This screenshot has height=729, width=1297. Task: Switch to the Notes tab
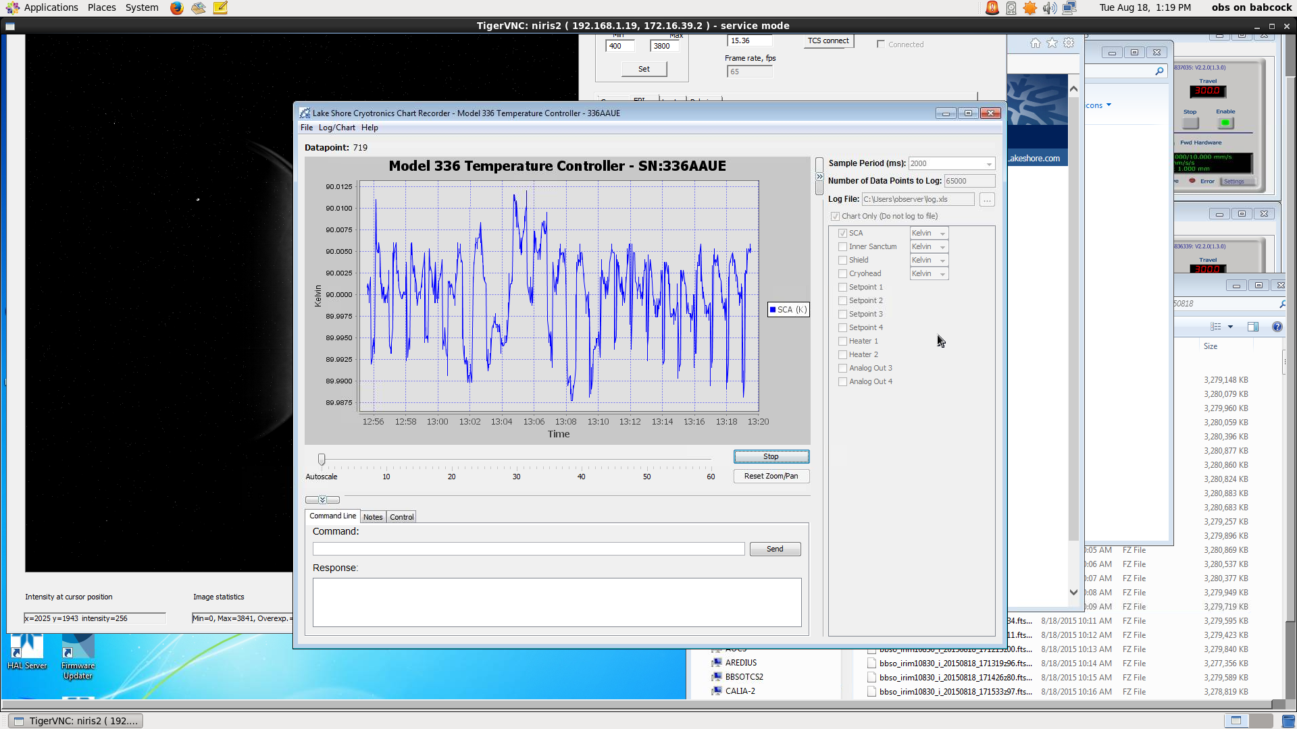coord(373,517)
